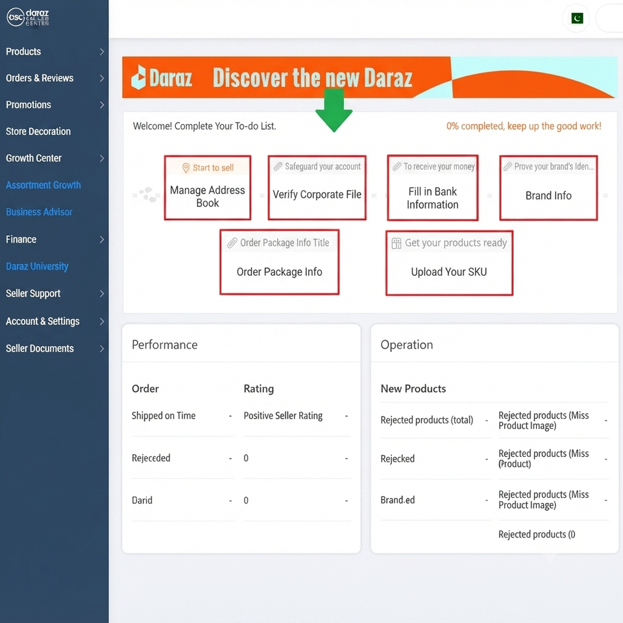The width and height of the screenshot is (623, 623).
Task: Click the Performance panel heading
Action: pyautogui.click(x=164, y=345)
